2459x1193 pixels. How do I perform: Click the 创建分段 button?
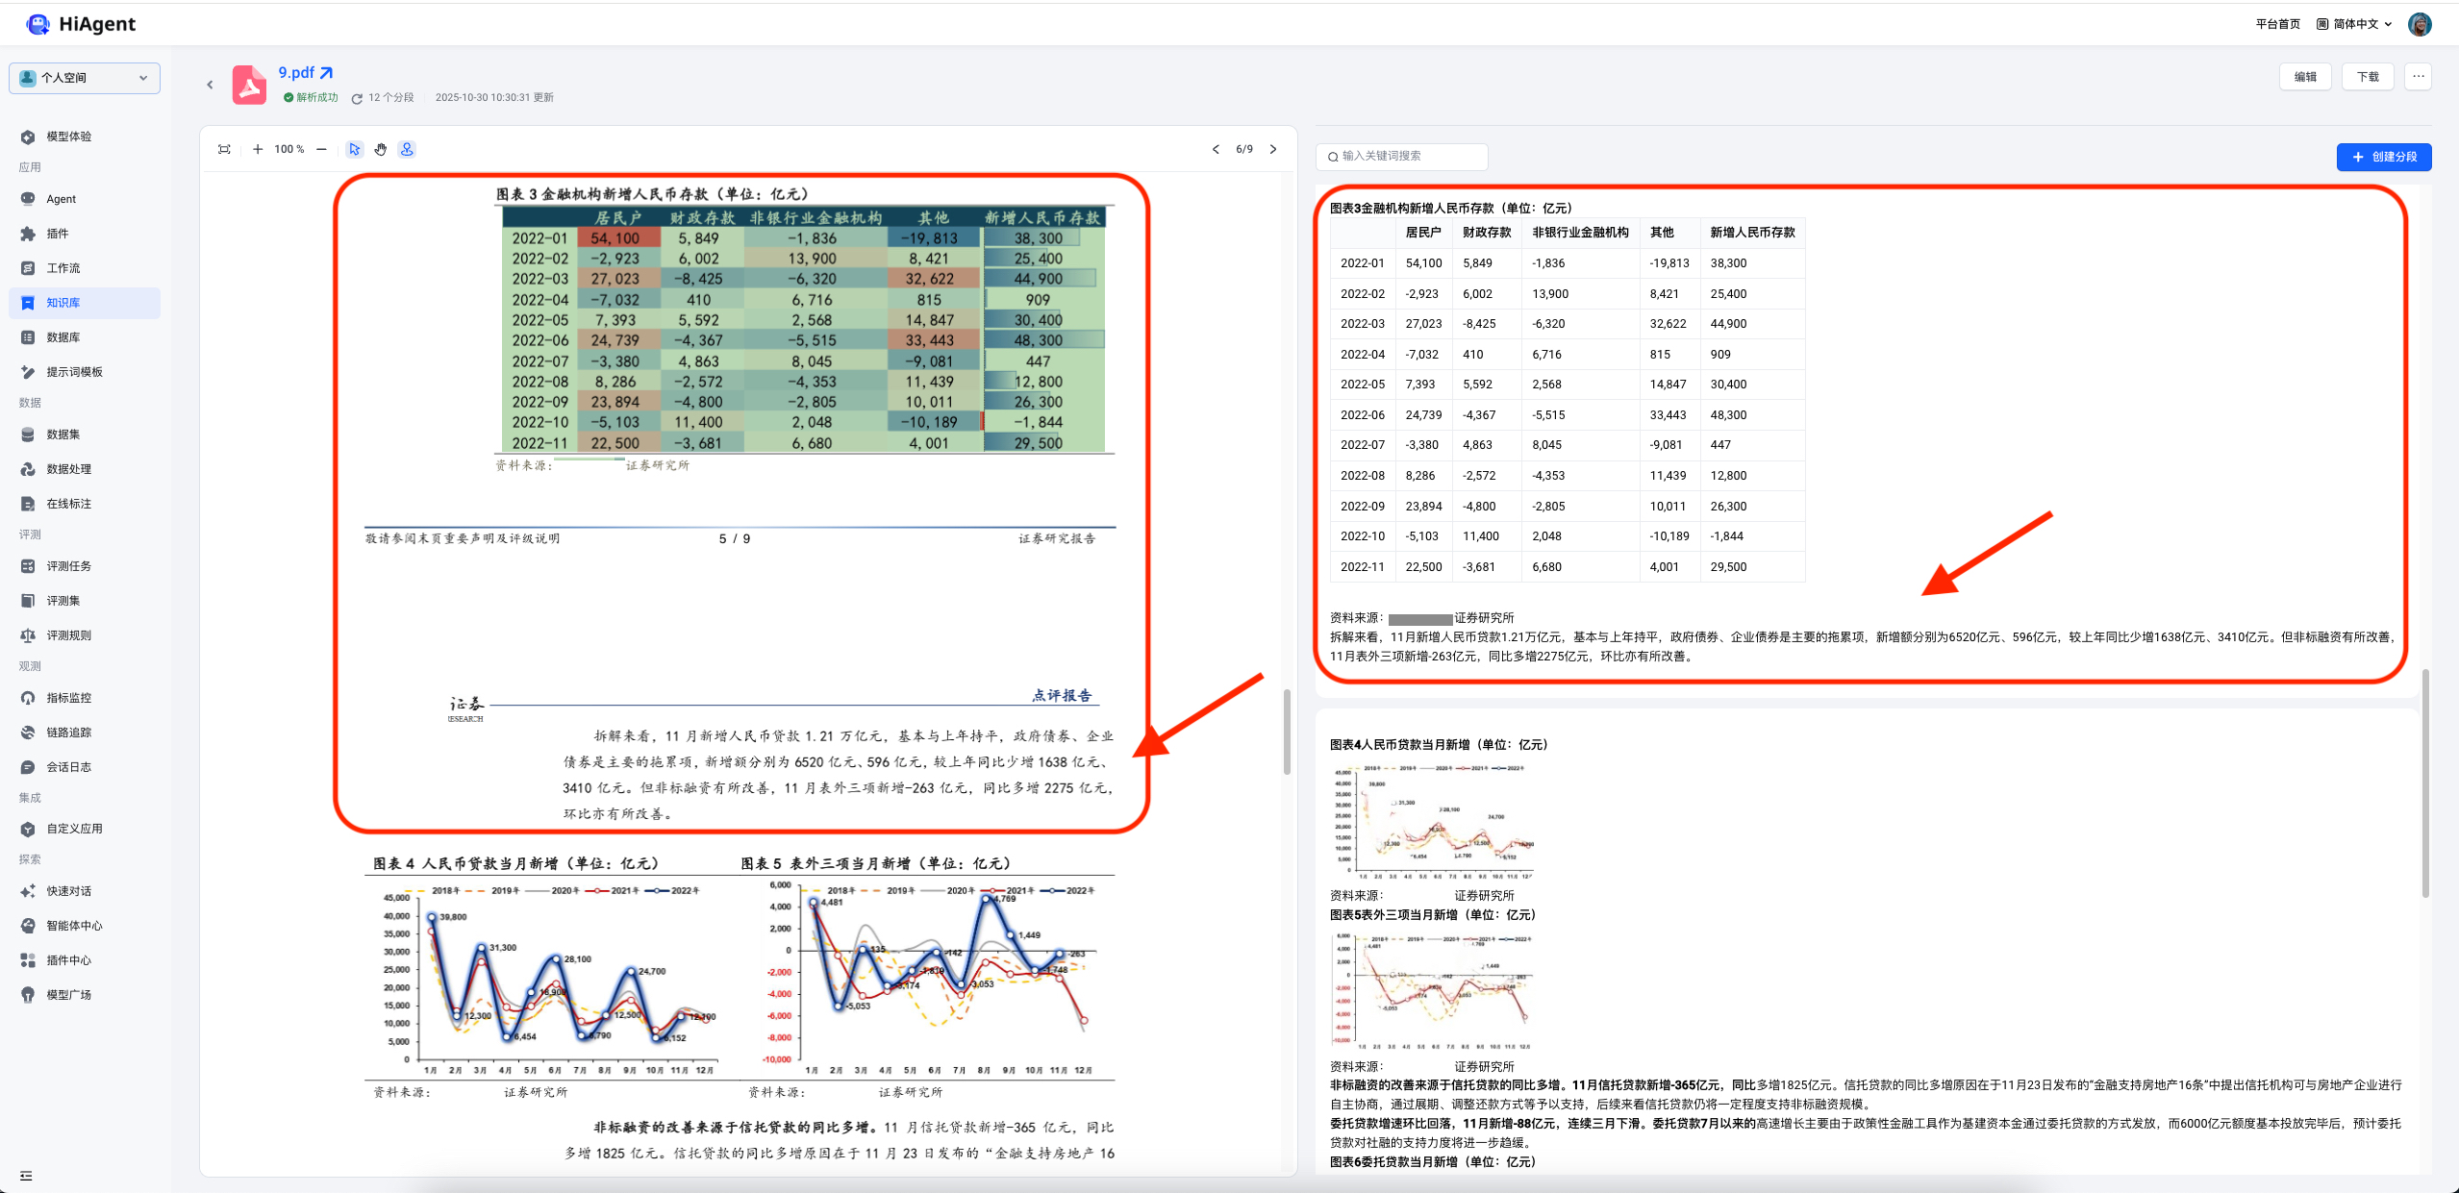pyautogui.click(x=2383, y=157)
